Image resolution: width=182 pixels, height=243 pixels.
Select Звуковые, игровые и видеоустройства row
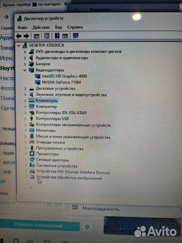coord(71,94)
